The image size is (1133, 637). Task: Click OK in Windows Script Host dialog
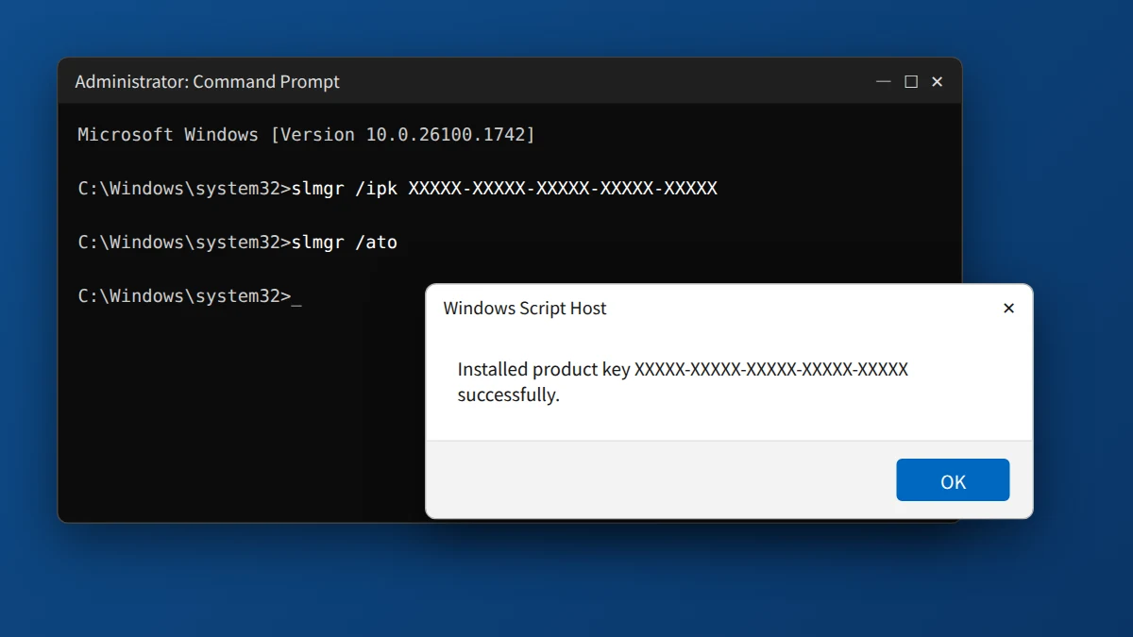pos(953,480)
